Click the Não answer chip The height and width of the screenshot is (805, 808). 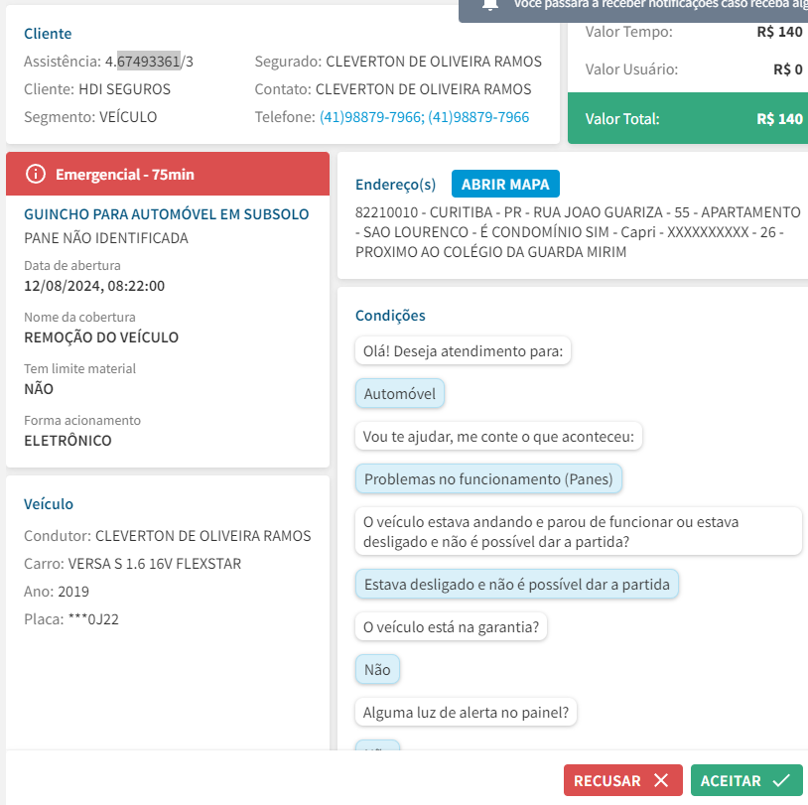pyautogui.click(x=377, y=670)
